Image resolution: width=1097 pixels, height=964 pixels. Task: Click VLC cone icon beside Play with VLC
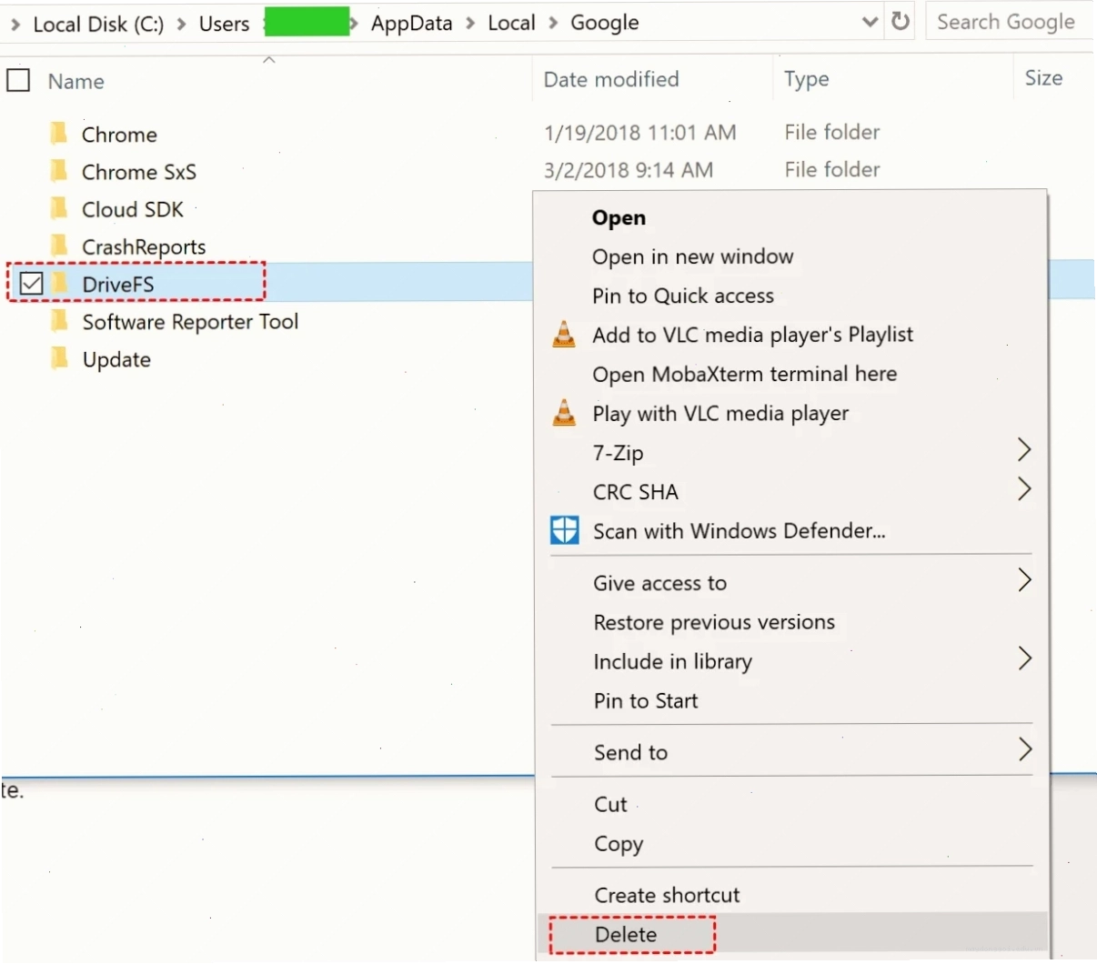[564, 413]
